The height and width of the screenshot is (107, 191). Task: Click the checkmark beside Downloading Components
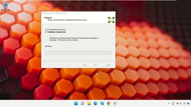(46, 30)
